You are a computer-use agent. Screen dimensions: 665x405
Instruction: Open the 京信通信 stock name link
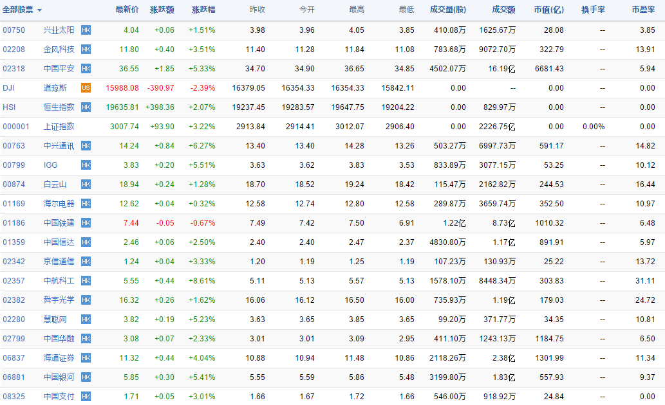coord(59,262)
